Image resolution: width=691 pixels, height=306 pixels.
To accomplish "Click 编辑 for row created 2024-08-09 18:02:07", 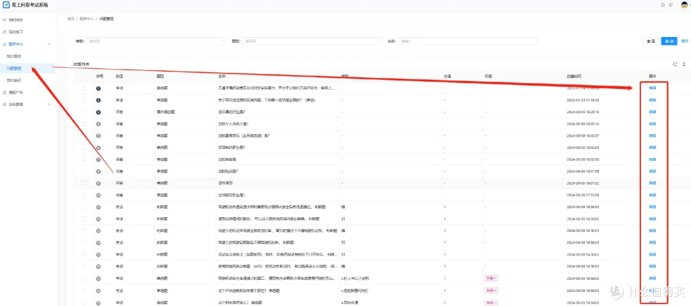I will pos(652,135).
